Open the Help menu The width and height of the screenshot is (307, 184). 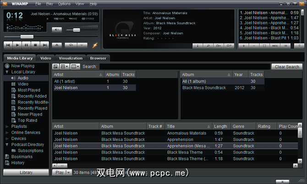93,4
